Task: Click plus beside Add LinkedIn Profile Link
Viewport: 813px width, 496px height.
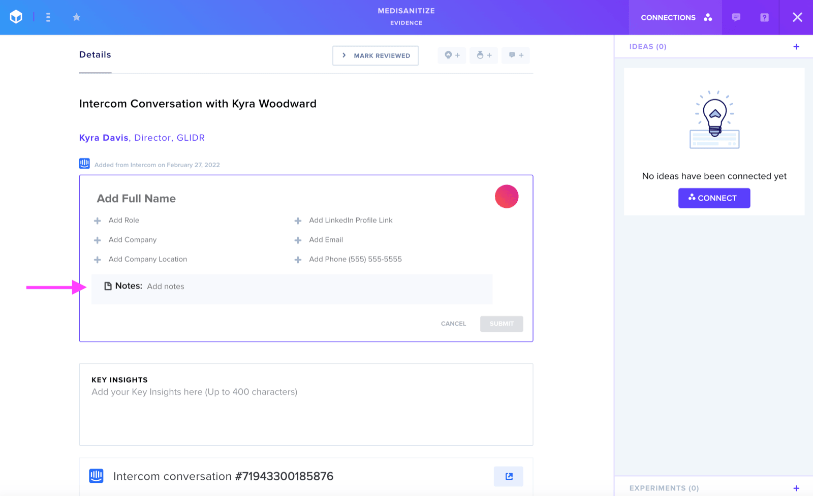Action: click(298, 221)
